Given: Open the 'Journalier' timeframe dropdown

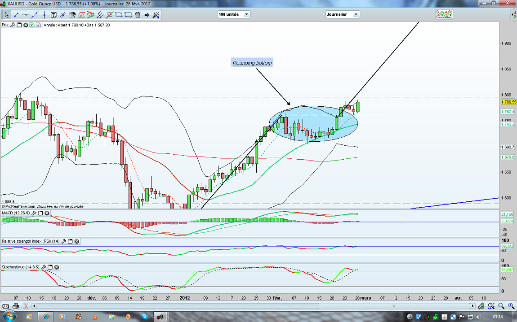Looking at the screenshot, I should tap(343, 14).
